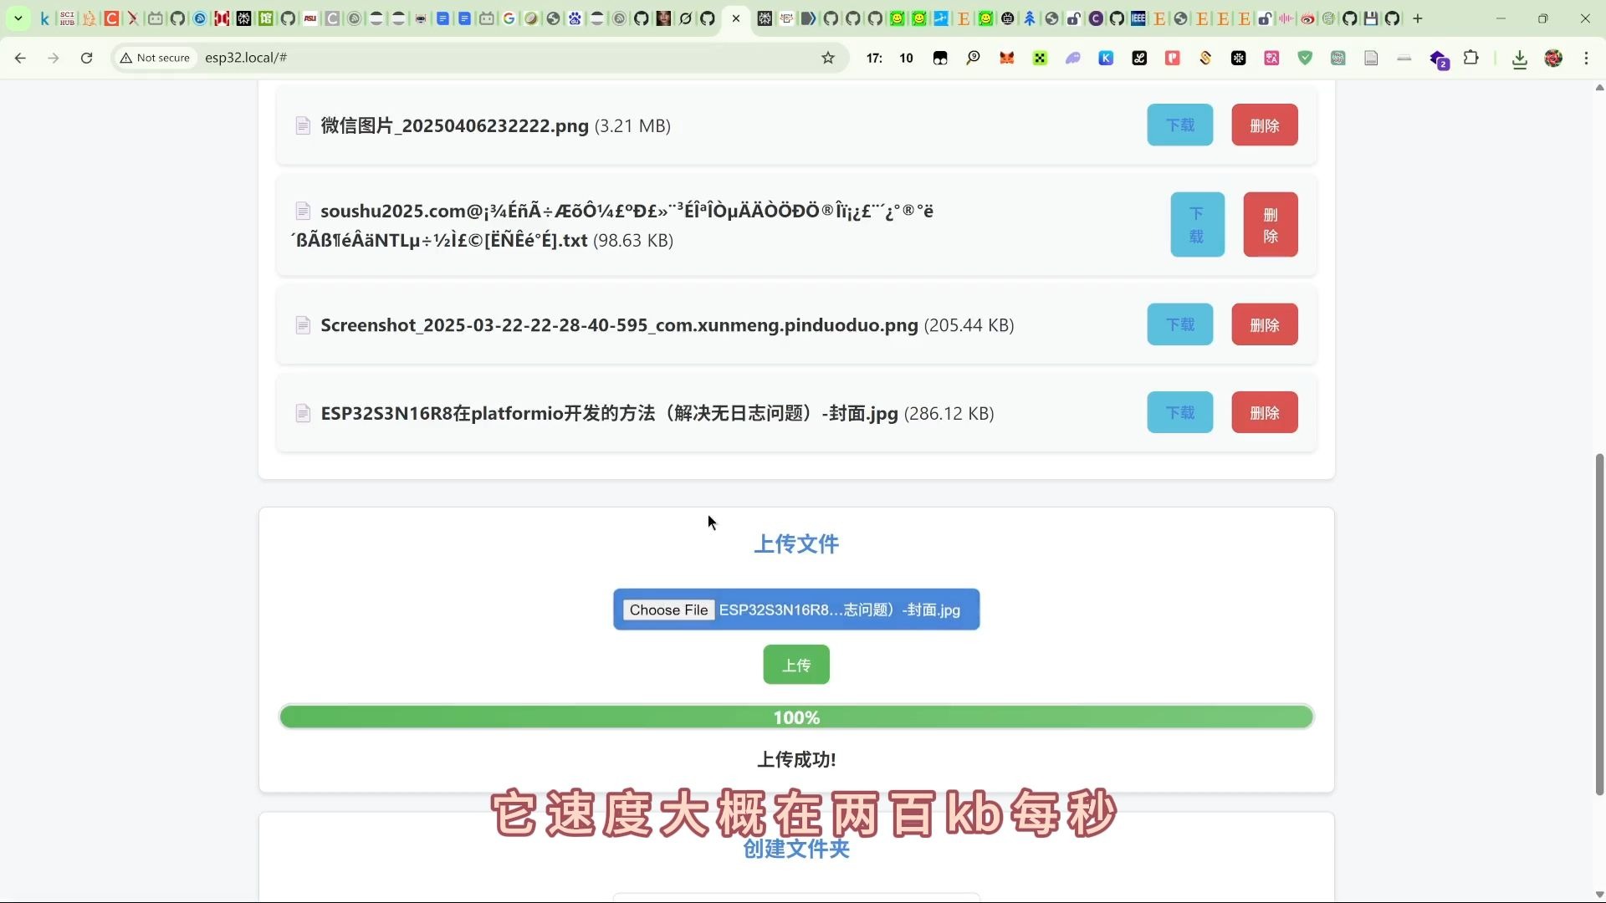Open the Chrome profile avatar
This screenshot has height=903, width=1606.
click(x=1553, y=58)
